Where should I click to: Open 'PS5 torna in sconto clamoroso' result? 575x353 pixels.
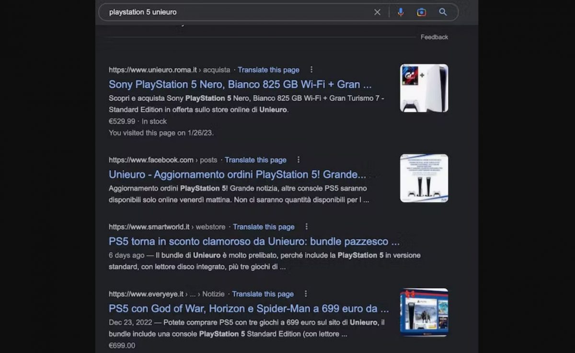point(254,242)
